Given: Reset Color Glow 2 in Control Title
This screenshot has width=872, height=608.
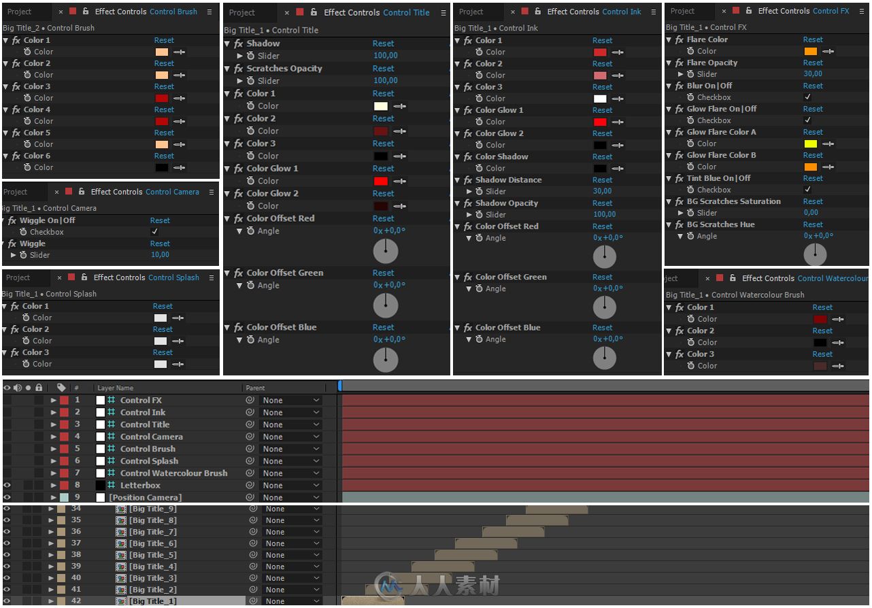Looking at the screenshot, I should click(x=383, y=194).
